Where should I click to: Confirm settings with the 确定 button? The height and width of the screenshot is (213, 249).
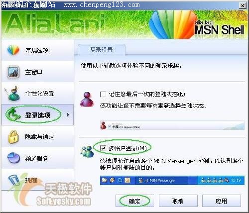(x=134, y=201)
